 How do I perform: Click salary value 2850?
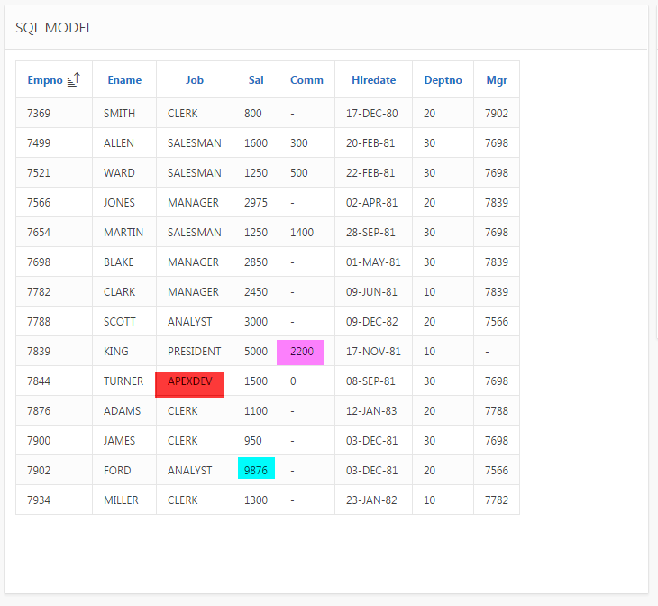pyautogui.click(x=256, y=262)
